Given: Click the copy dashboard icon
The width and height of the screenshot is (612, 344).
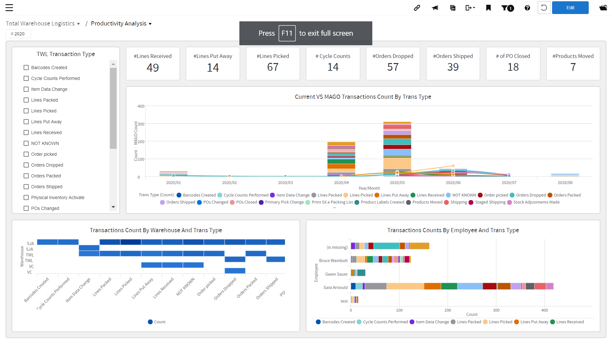Looking at the screenshot, I should pyautogui.click(x=453, y=8).
